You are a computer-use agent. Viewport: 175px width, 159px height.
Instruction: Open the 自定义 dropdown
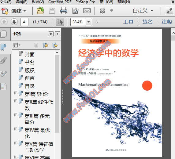tap(143, 11)
